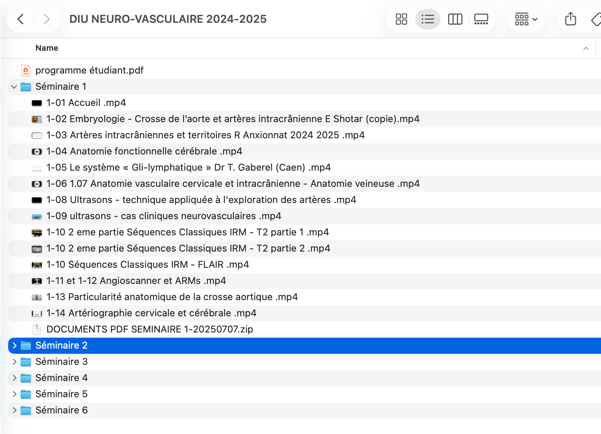Click the Share toolbar button
The width and height of the screenshot is (601, 434).
(570, 19)
